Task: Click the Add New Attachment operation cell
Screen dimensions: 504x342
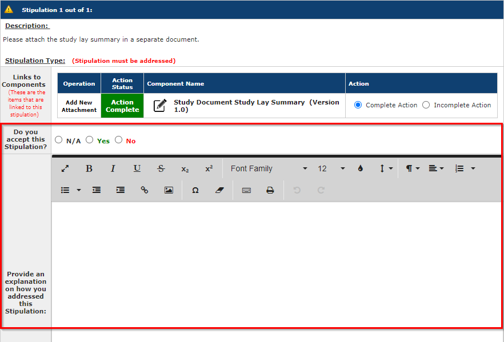Action: coord(79,106)
